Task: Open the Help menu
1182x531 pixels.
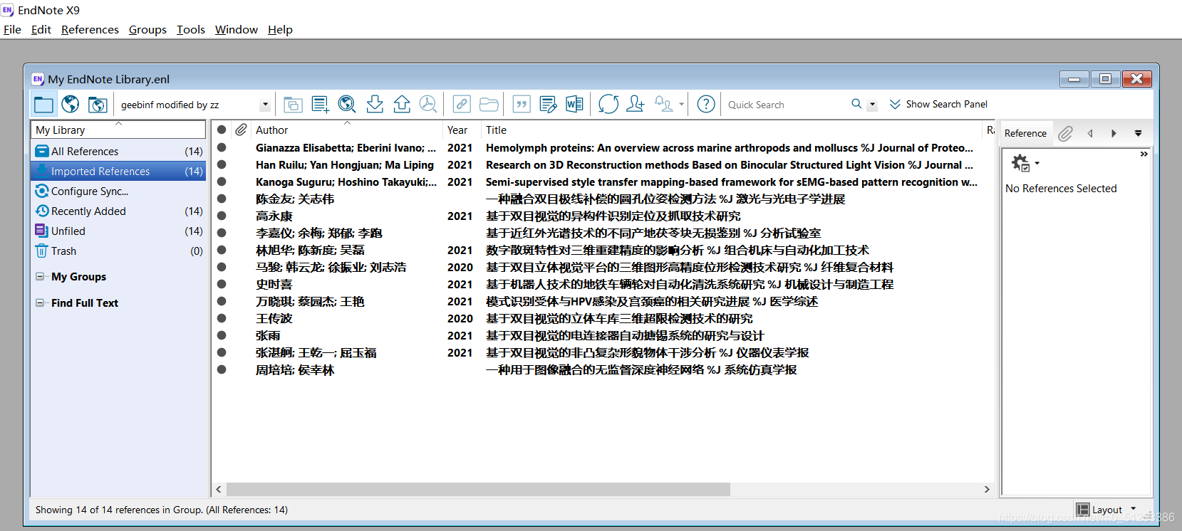Action: coord(280,29)
